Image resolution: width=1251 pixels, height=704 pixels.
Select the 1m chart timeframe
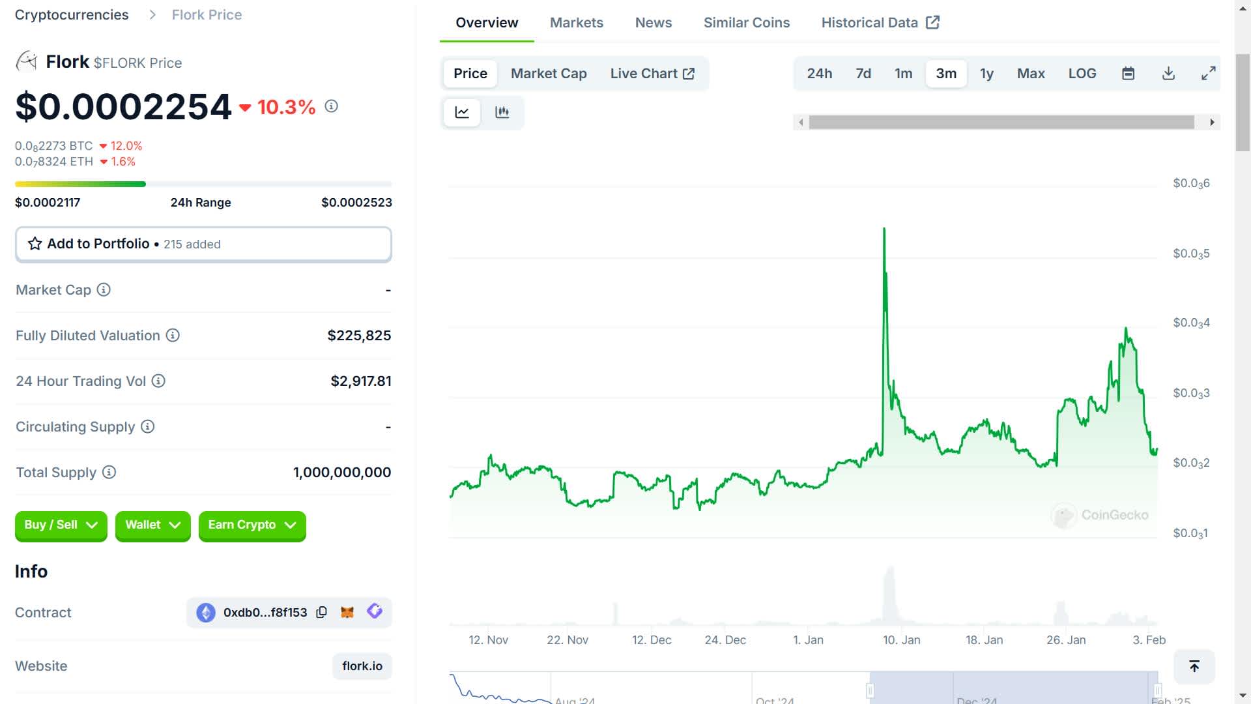pyautogui.click(x=903, y=74)
